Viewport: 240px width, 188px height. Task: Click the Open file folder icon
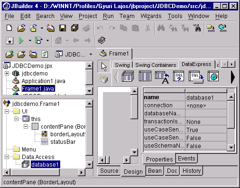tap(21, 28)
